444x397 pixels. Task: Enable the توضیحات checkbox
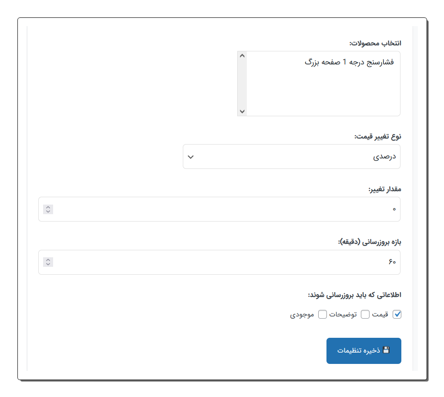pyautogui.click(x=365, y=315)
